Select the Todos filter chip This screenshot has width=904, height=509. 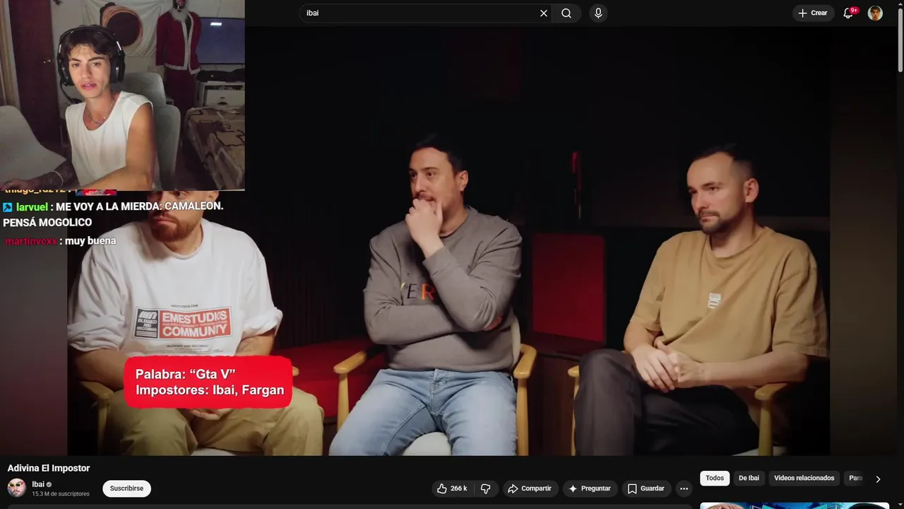coord(715,479)
